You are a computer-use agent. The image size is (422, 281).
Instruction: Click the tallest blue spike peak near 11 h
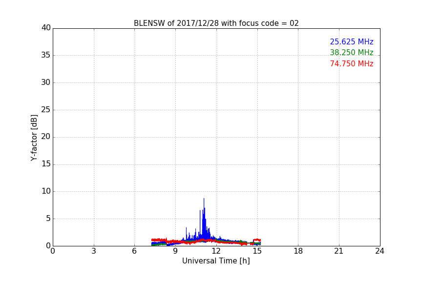pos(204,199)
